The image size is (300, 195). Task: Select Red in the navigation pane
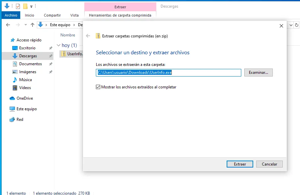click(20, 120)
